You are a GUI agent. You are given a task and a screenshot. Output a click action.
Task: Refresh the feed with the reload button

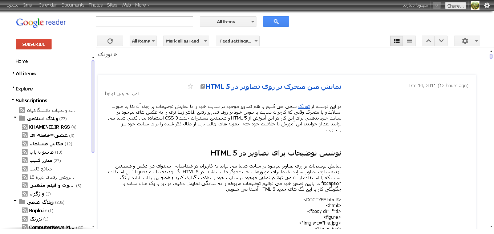pos(110,41)
